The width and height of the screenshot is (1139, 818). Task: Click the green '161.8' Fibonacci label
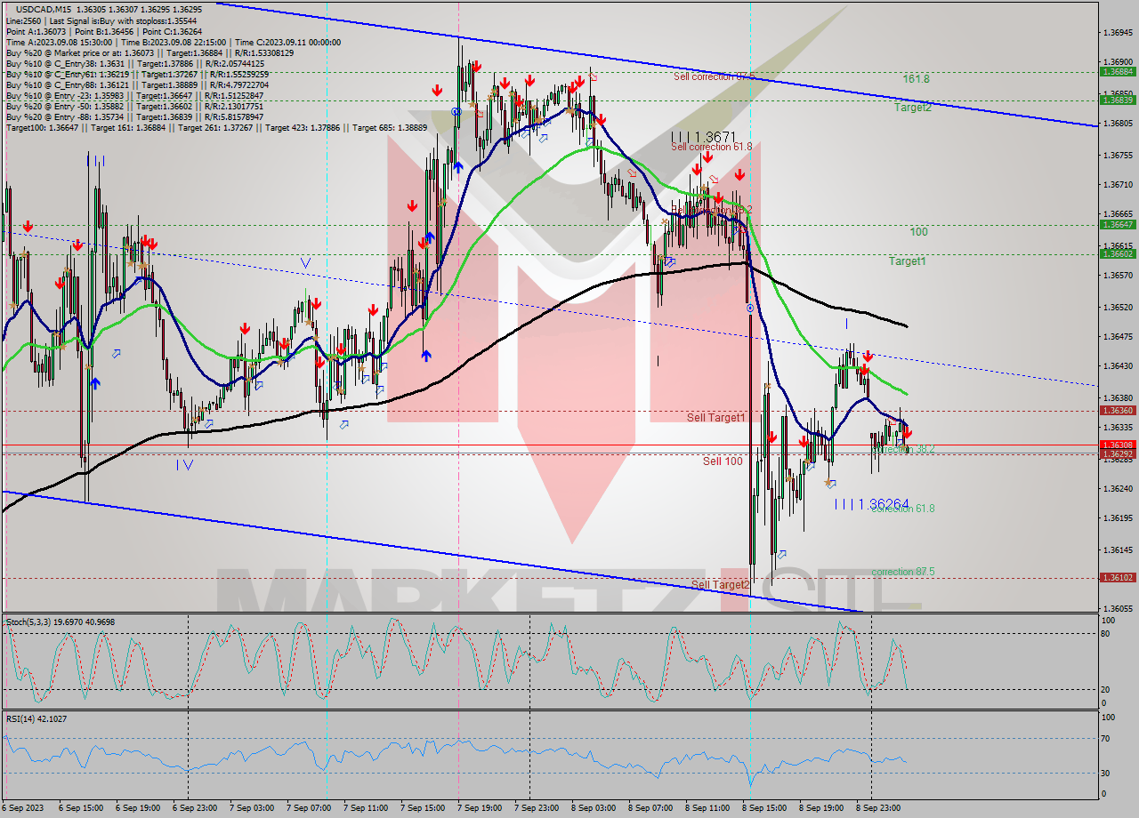point(916,79)
